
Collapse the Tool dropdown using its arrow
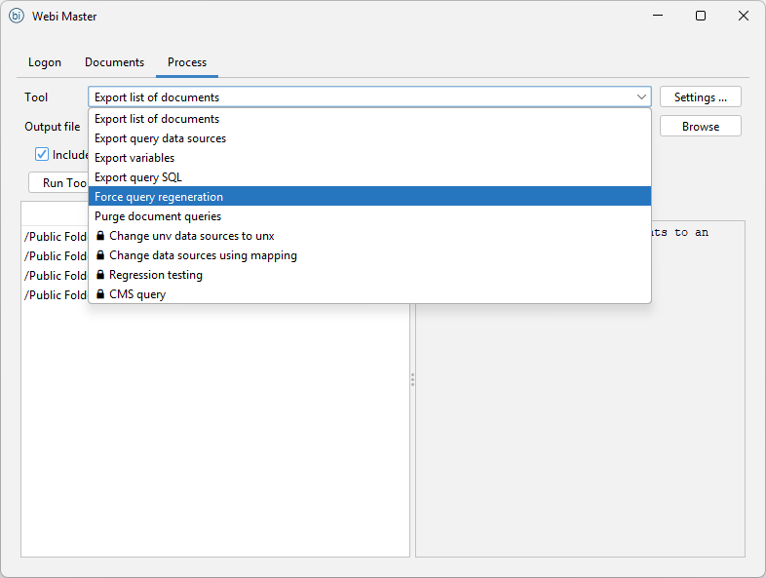pos(641,97)
